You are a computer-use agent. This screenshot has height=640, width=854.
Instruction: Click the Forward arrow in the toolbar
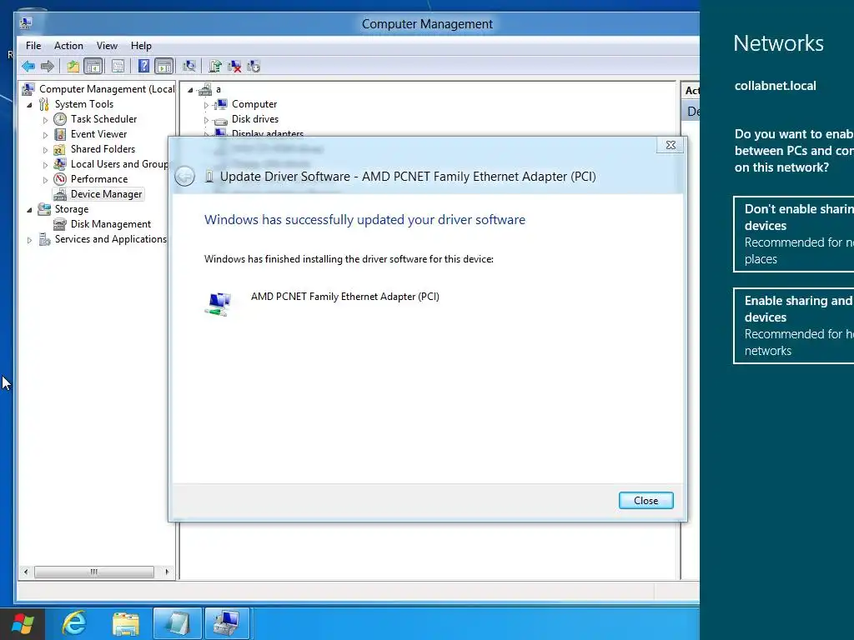pyautogui.click(x=48, y=67)
